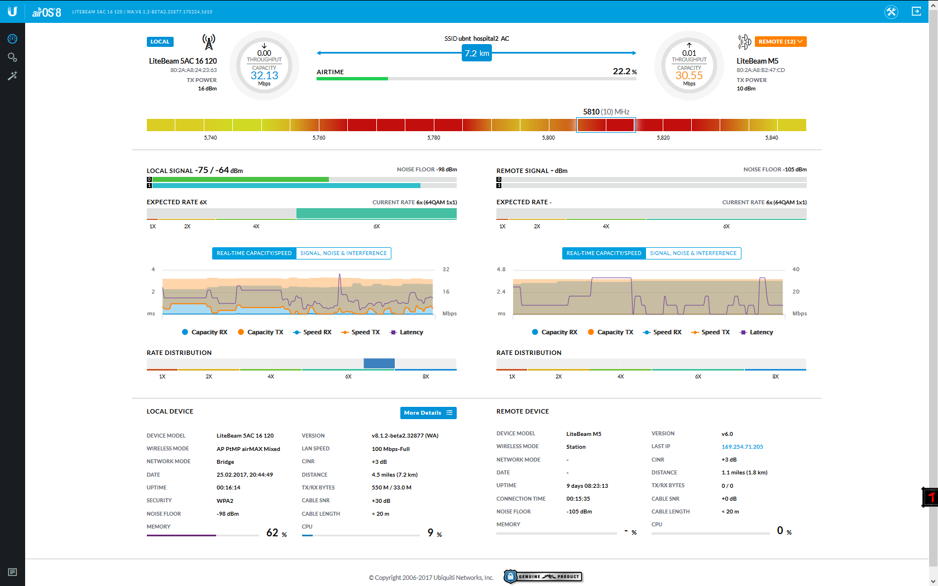The height and width of the screenshot is (586, 938).
Task: Click the LOCAL badge
Action: (160, 42)
